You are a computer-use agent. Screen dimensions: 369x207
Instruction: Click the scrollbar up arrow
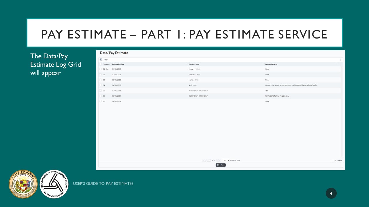342,68
